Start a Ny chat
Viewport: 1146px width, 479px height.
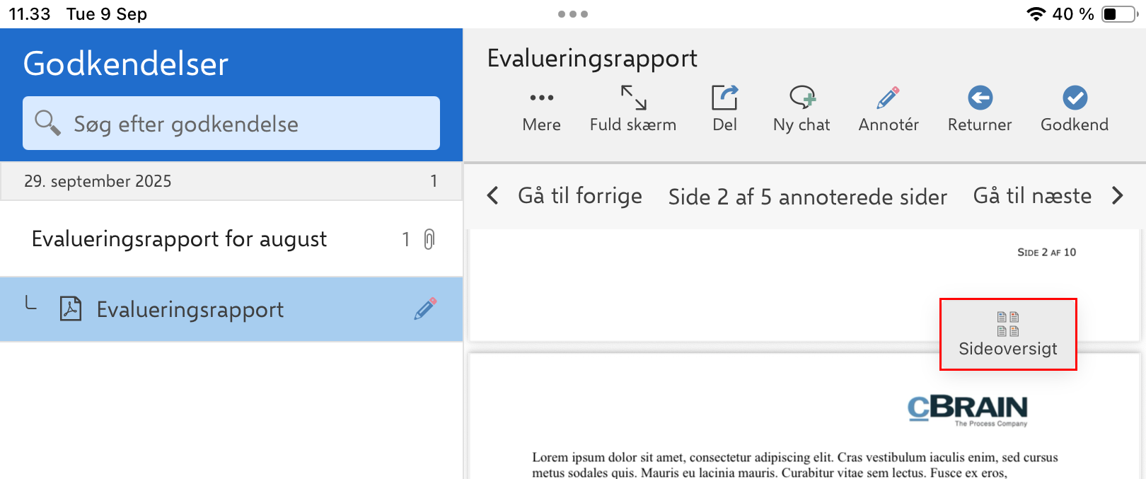point(801,110)
